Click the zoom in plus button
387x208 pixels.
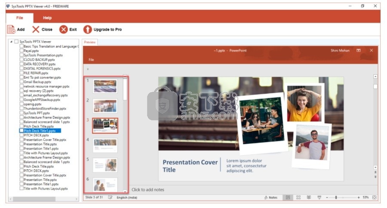coord(358,197)
